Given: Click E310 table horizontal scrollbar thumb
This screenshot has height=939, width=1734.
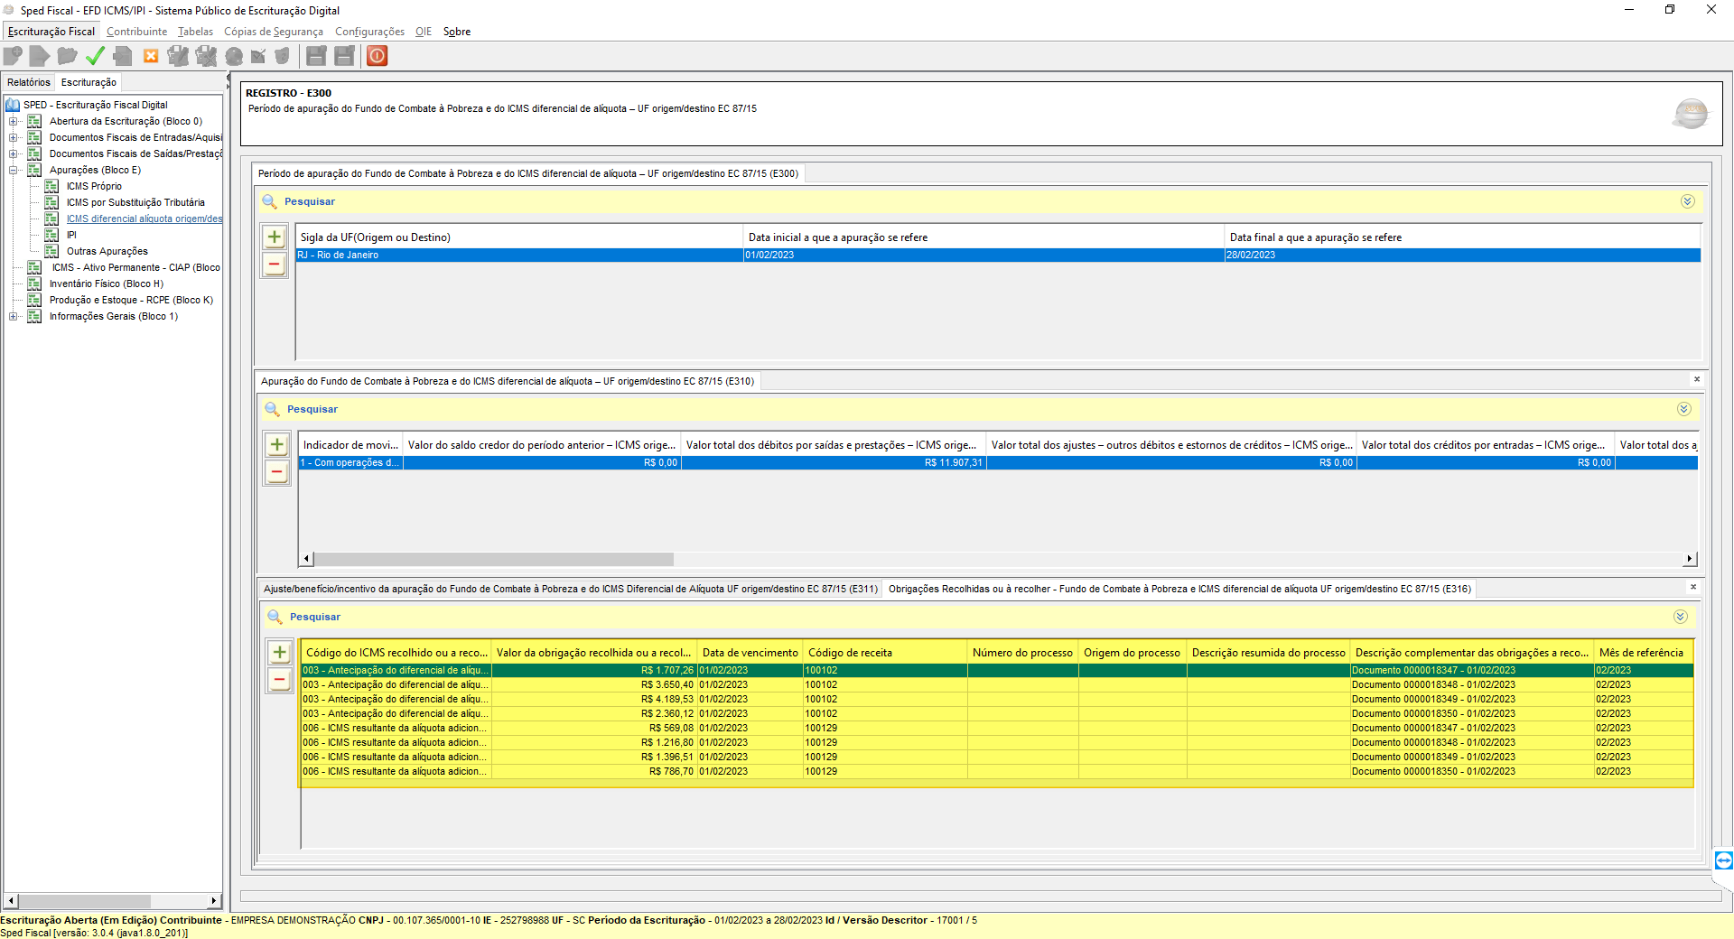Looking at the screenshot, I should pos(494,559).
